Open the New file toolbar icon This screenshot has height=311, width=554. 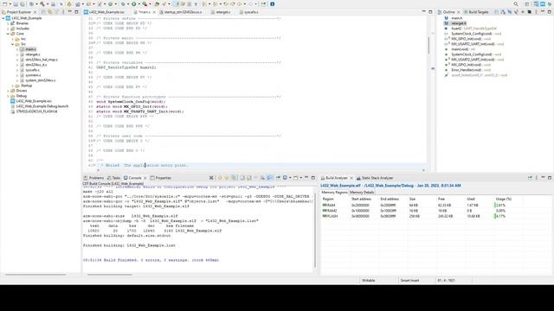pyautogui.click(x=5, y=3)
